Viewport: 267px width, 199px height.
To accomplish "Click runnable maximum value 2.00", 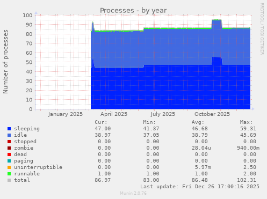I will [250, 174].
